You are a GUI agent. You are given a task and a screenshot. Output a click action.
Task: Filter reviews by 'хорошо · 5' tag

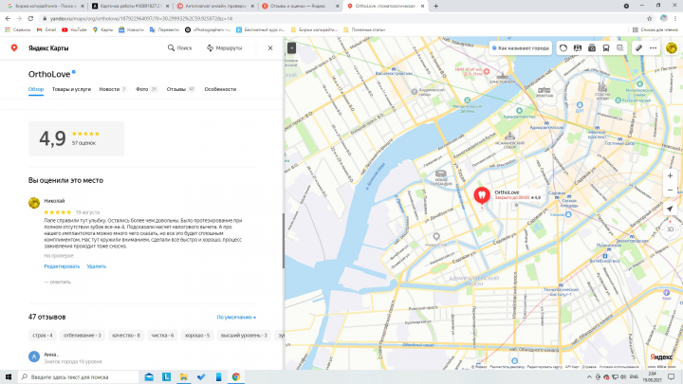(197, 336)
